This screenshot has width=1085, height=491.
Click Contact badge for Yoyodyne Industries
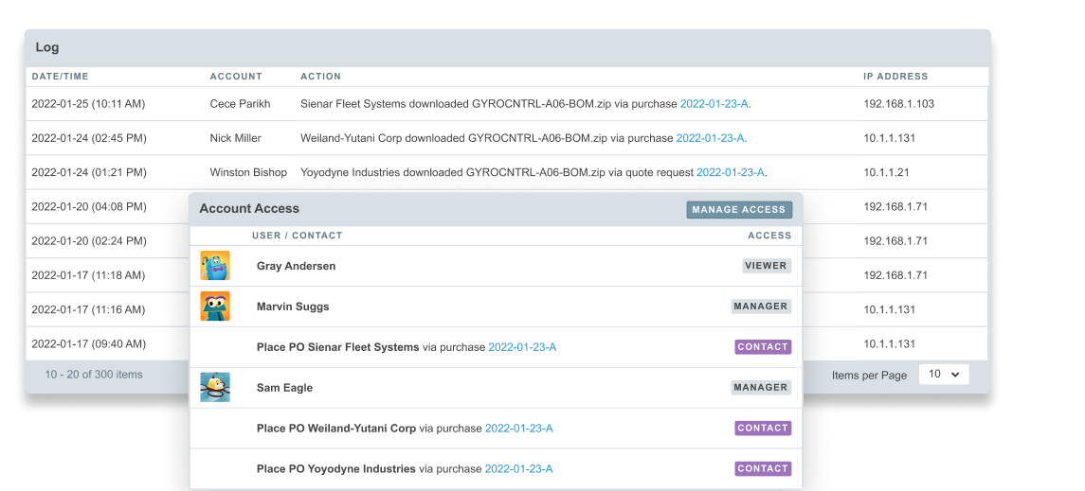click(763, 469)
